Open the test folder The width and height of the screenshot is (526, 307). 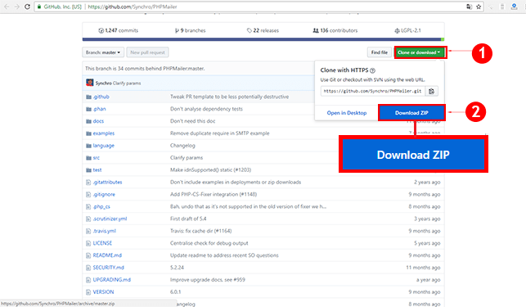point(97,170)
